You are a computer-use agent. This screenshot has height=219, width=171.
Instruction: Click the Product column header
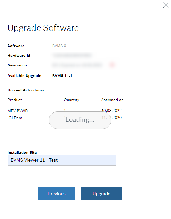[x=15, y=100]
